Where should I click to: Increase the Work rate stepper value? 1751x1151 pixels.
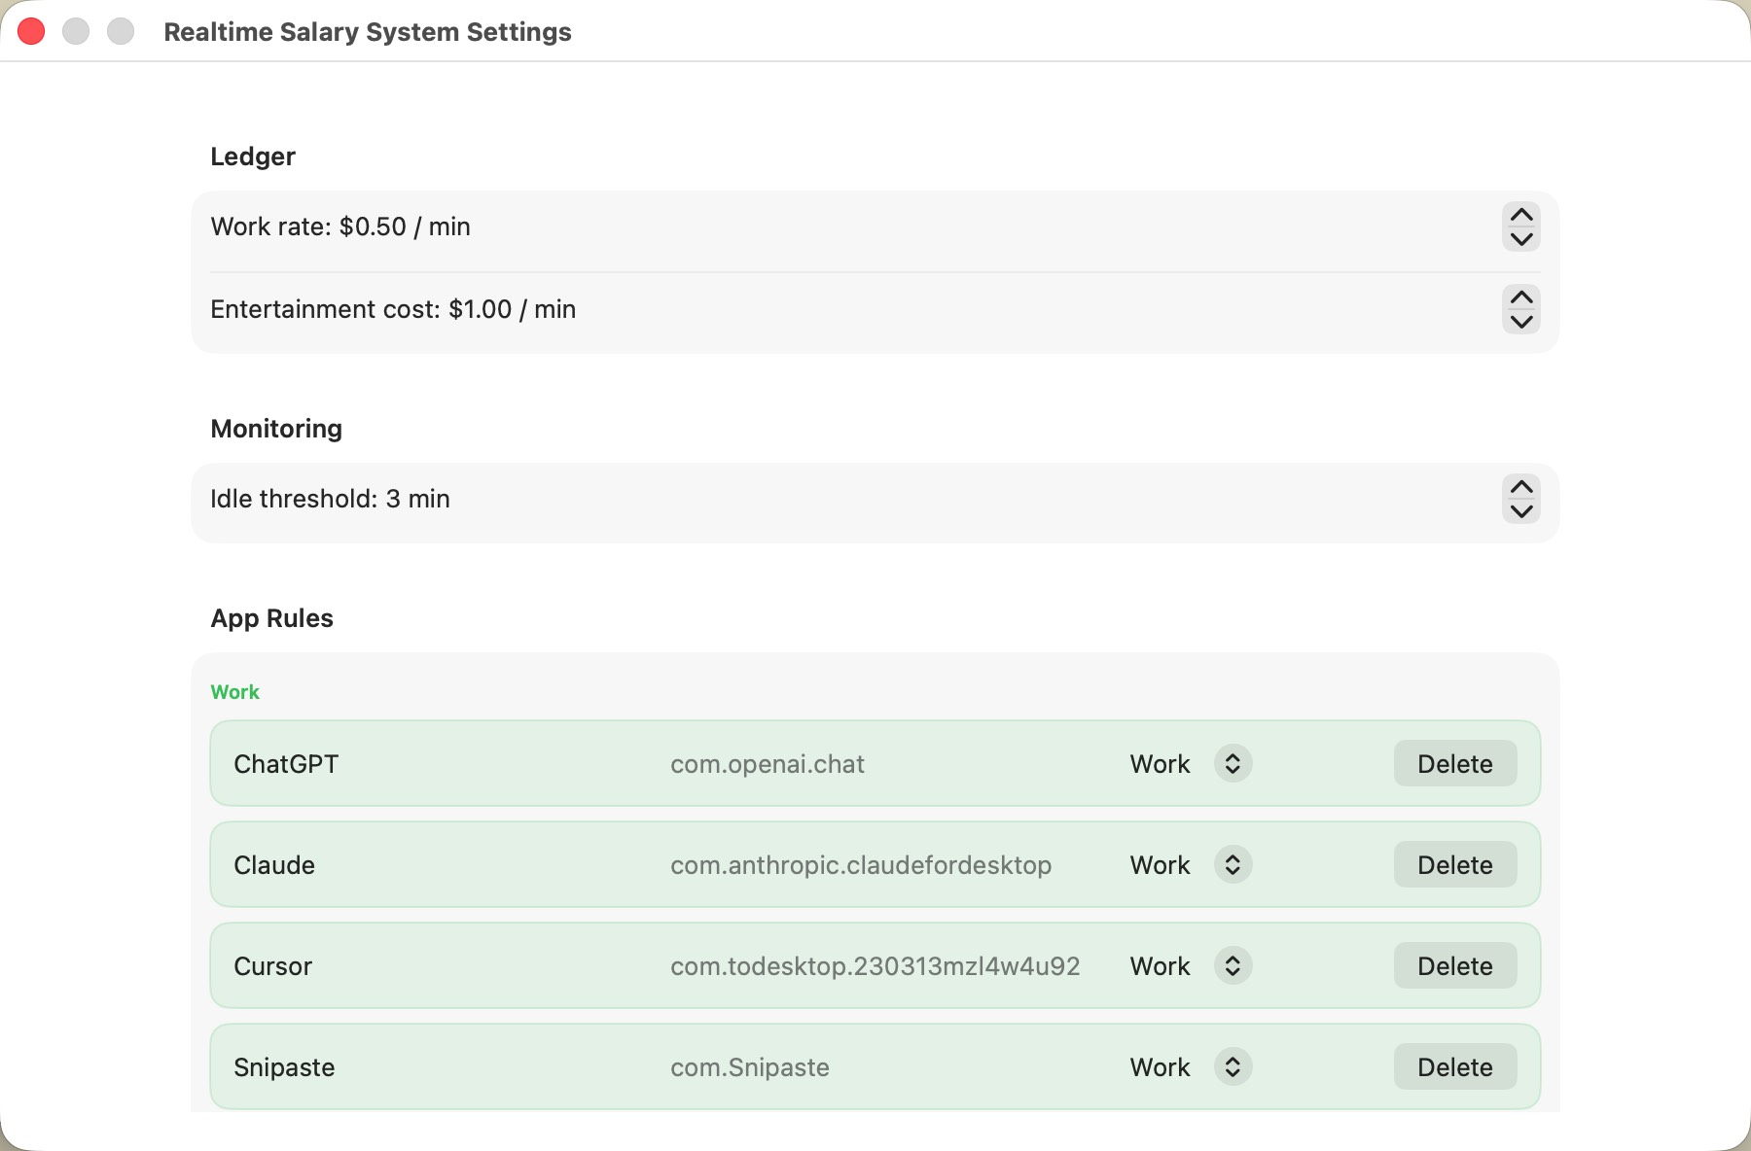click(x=1521, y=215)
